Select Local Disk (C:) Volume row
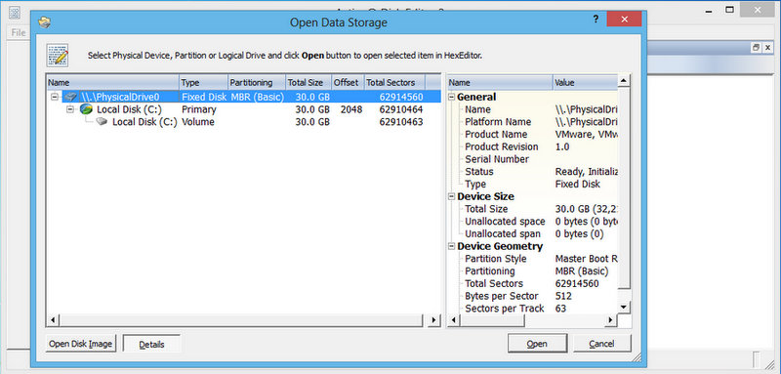Screen dimensions: 781x374 243,121
